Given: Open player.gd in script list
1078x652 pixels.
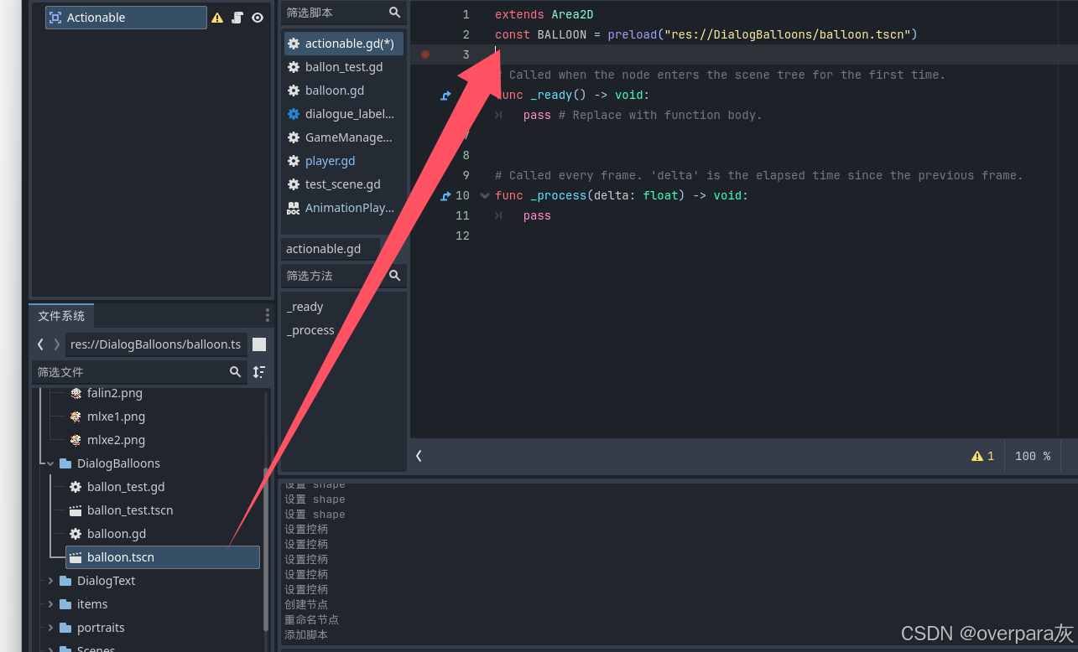Looking at the screenshot, I should (x=343, y=161).
